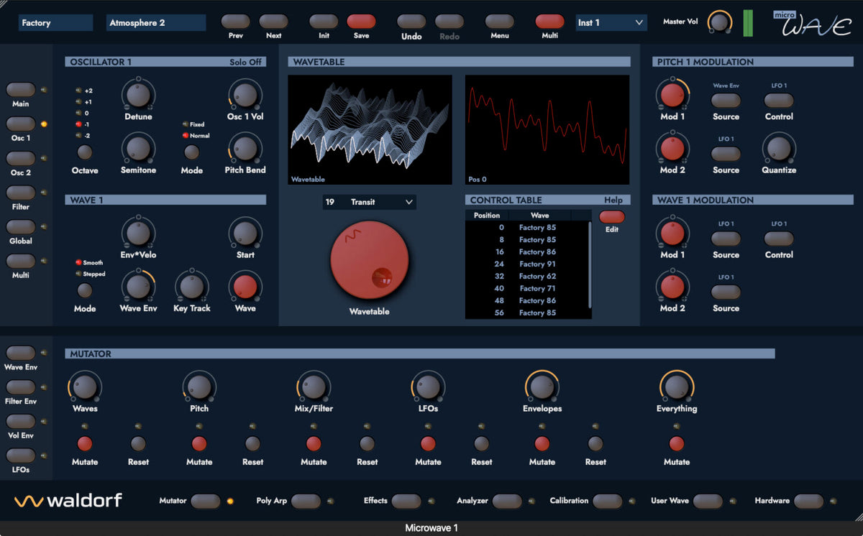The image size is (863, 536).
Task: Click the red Wave knob in Wave 1
Action: coord(245,287)
